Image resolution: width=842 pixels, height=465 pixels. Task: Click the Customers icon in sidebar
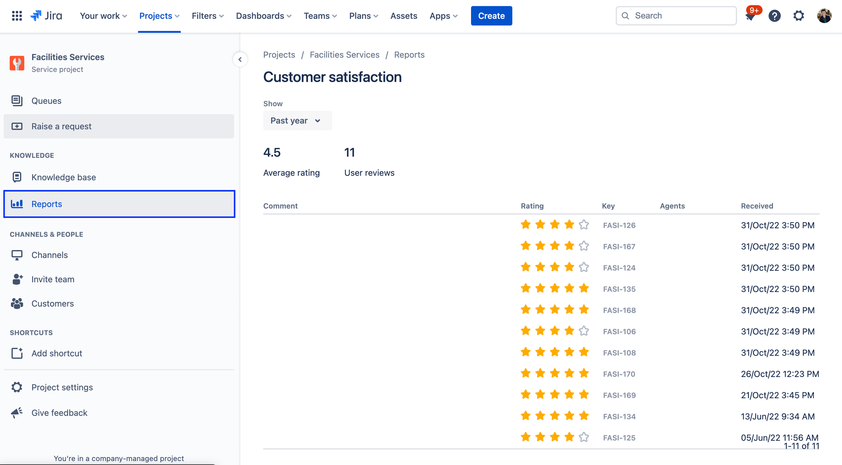(x=17, y=304)
